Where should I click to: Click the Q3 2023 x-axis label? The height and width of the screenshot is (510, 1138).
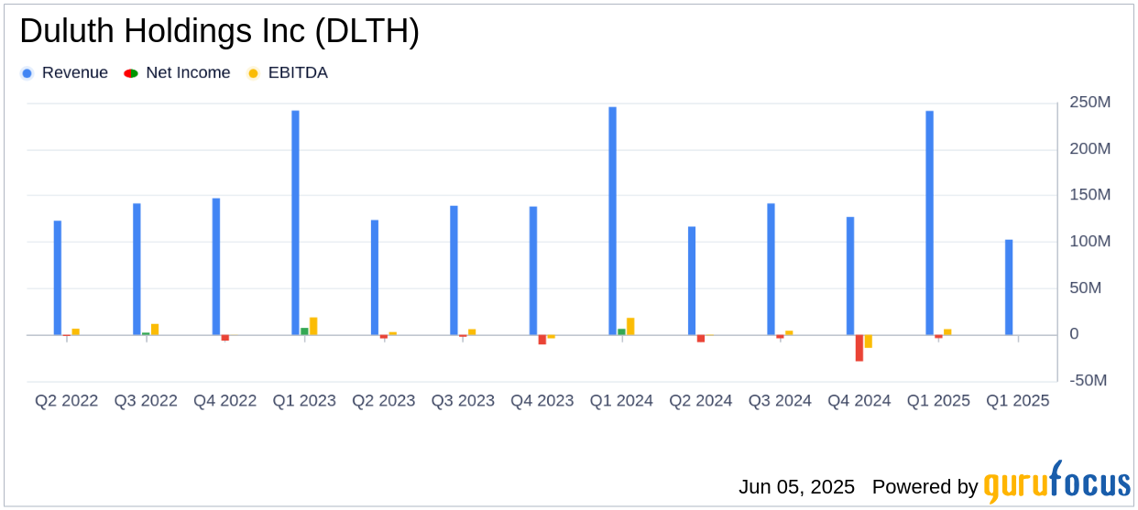pos(463,401)
